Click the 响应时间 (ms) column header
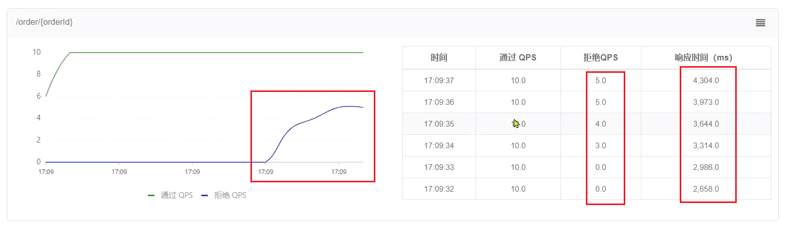Image resolution: width=786 pixels, height=234 pixels. click(x=706, y=58)
